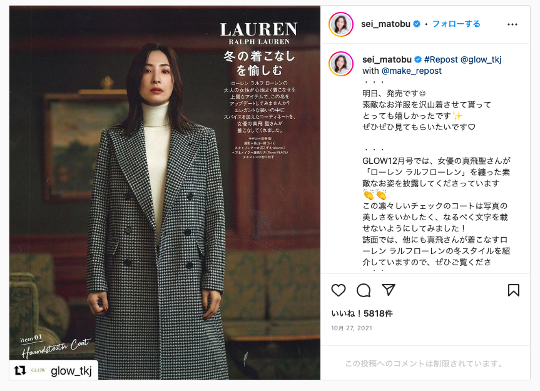Click verified badge beside header username
Screen dimensions: 540x391
pyautogui.click(x=417, y=24)
